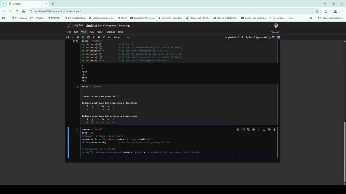Open the apps grid icon in bookmarks bar

click(4, 18)
